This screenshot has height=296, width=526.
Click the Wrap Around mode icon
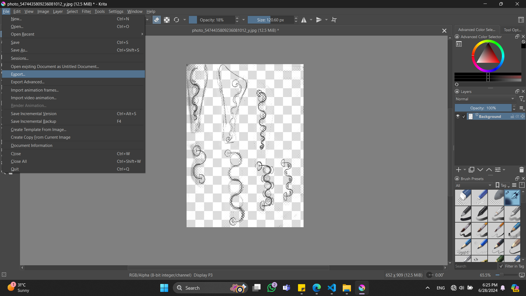(x=334, y=20)
